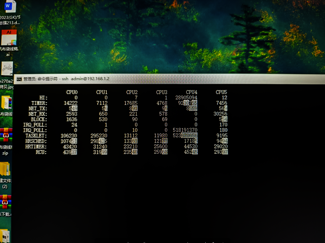
Task: Open the e270a2 拷贝.jpg image thumbnail
Action: (7, 69)
